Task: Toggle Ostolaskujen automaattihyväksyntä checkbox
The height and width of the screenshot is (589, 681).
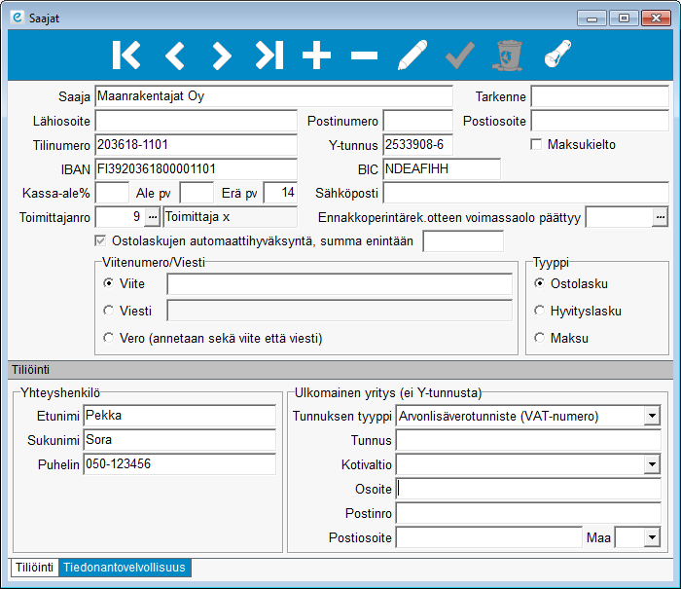Action: coord(100,240)
